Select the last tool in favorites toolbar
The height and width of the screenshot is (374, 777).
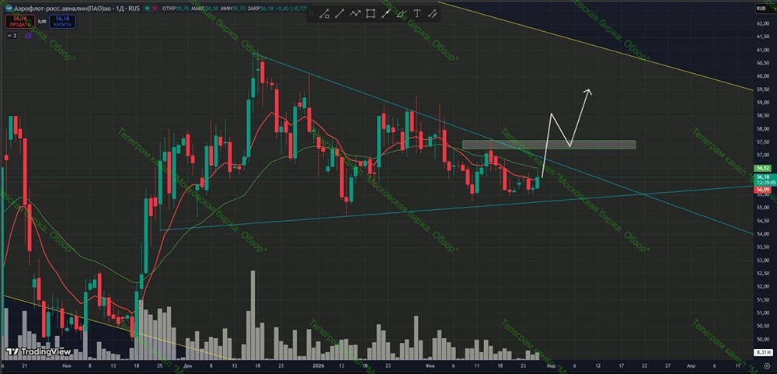point(433,14)
